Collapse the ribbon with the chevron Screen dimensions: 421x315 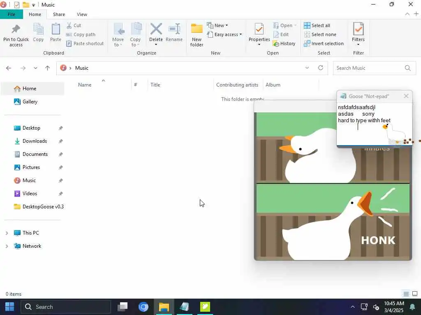407,14
